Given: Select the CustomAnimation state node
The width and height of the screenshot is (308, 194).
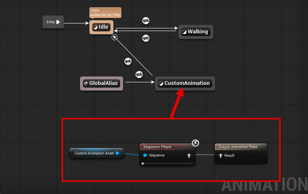Looking at the screenshot, I should pyautogui.click(x=185, y=84).
